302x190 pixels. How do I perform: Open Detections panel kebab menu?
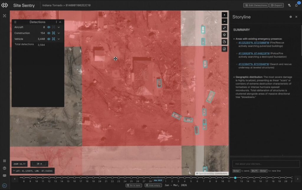coord(56,22)
